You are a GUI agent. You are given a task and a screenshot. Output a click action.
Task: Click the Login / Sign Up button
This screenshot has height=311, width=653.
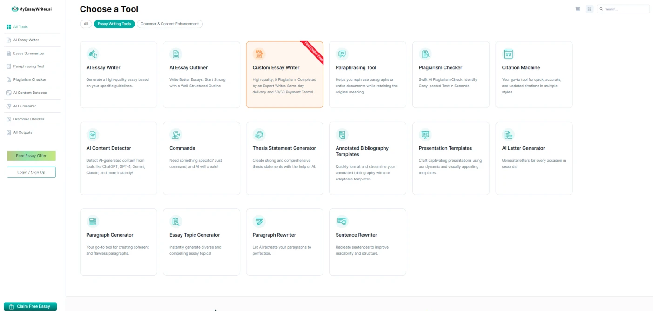tap(31, 172)
